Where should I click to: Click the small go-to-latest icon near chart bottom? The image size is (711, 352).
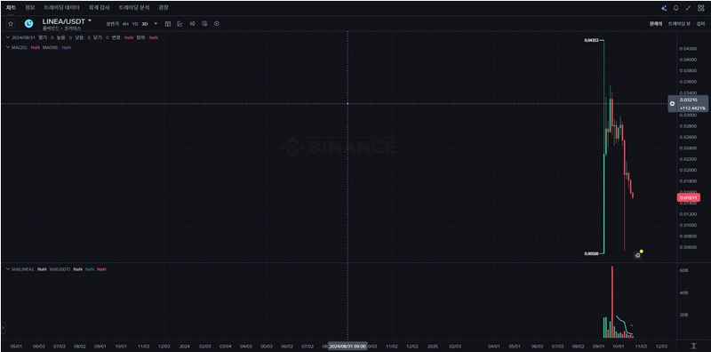coord(637,255)
